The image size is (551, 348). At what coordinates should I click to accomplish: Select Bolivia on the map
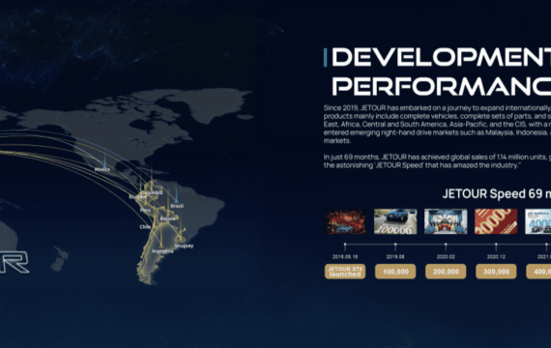pos(167,218)
